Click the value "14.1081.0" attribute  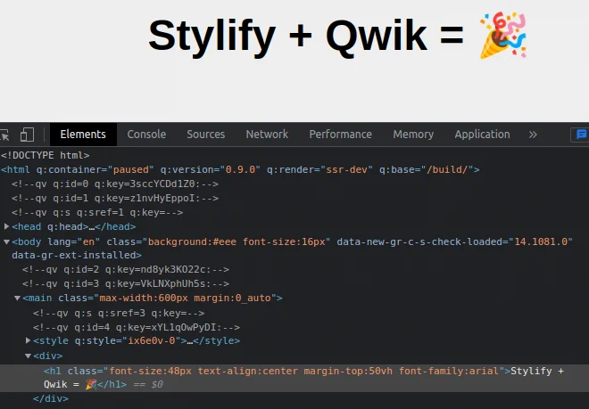(x=541, y=241)
